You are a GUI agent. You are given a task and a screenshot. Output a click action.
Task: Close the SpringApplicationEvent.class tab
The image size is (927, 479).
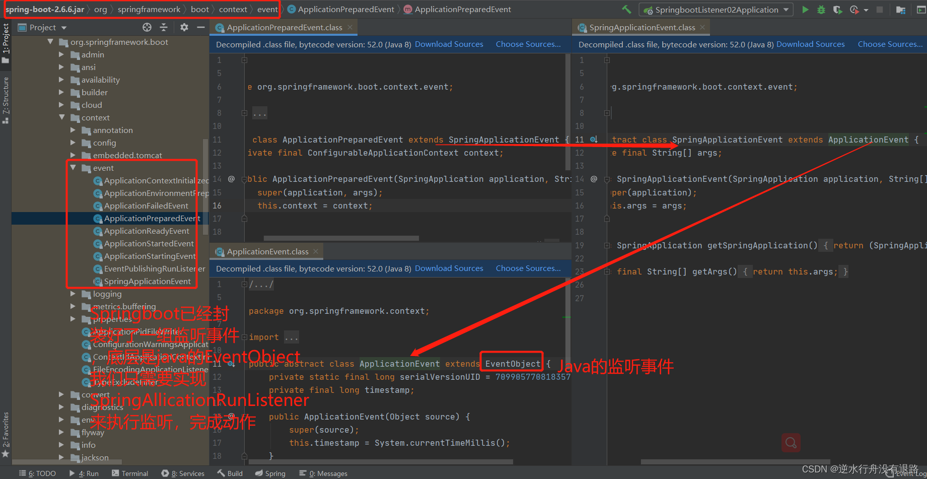(x=702, y=27)
